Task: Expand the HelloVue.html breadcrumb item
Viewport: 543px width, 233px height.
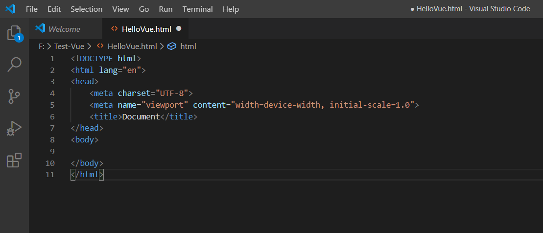Action: tap(127, 46)
